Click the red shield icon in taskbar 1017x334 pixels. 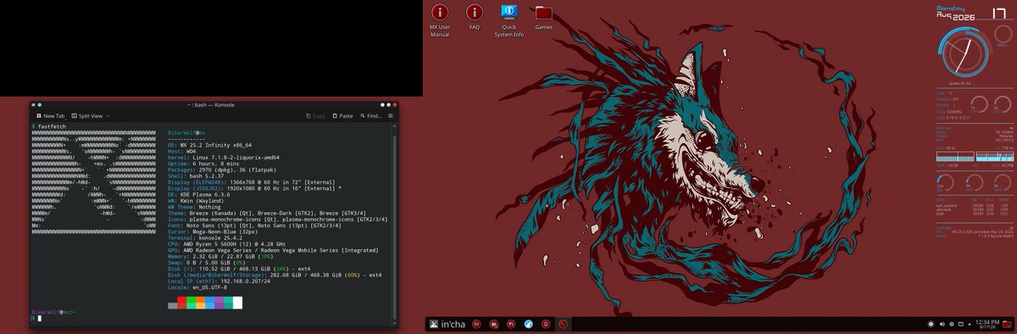546,324
